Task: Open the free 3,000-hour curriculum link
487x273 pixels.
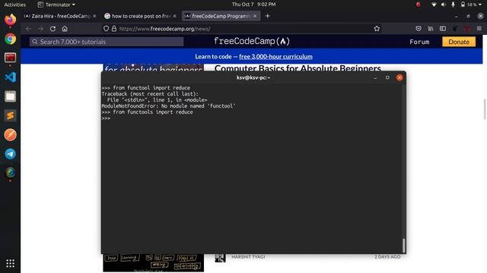Action: coord(275,56)
